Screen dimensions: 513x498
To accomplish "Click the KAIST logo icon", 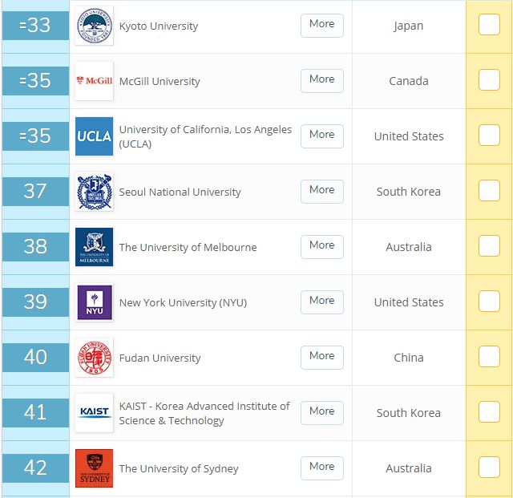I will click(x=94, y=413).
